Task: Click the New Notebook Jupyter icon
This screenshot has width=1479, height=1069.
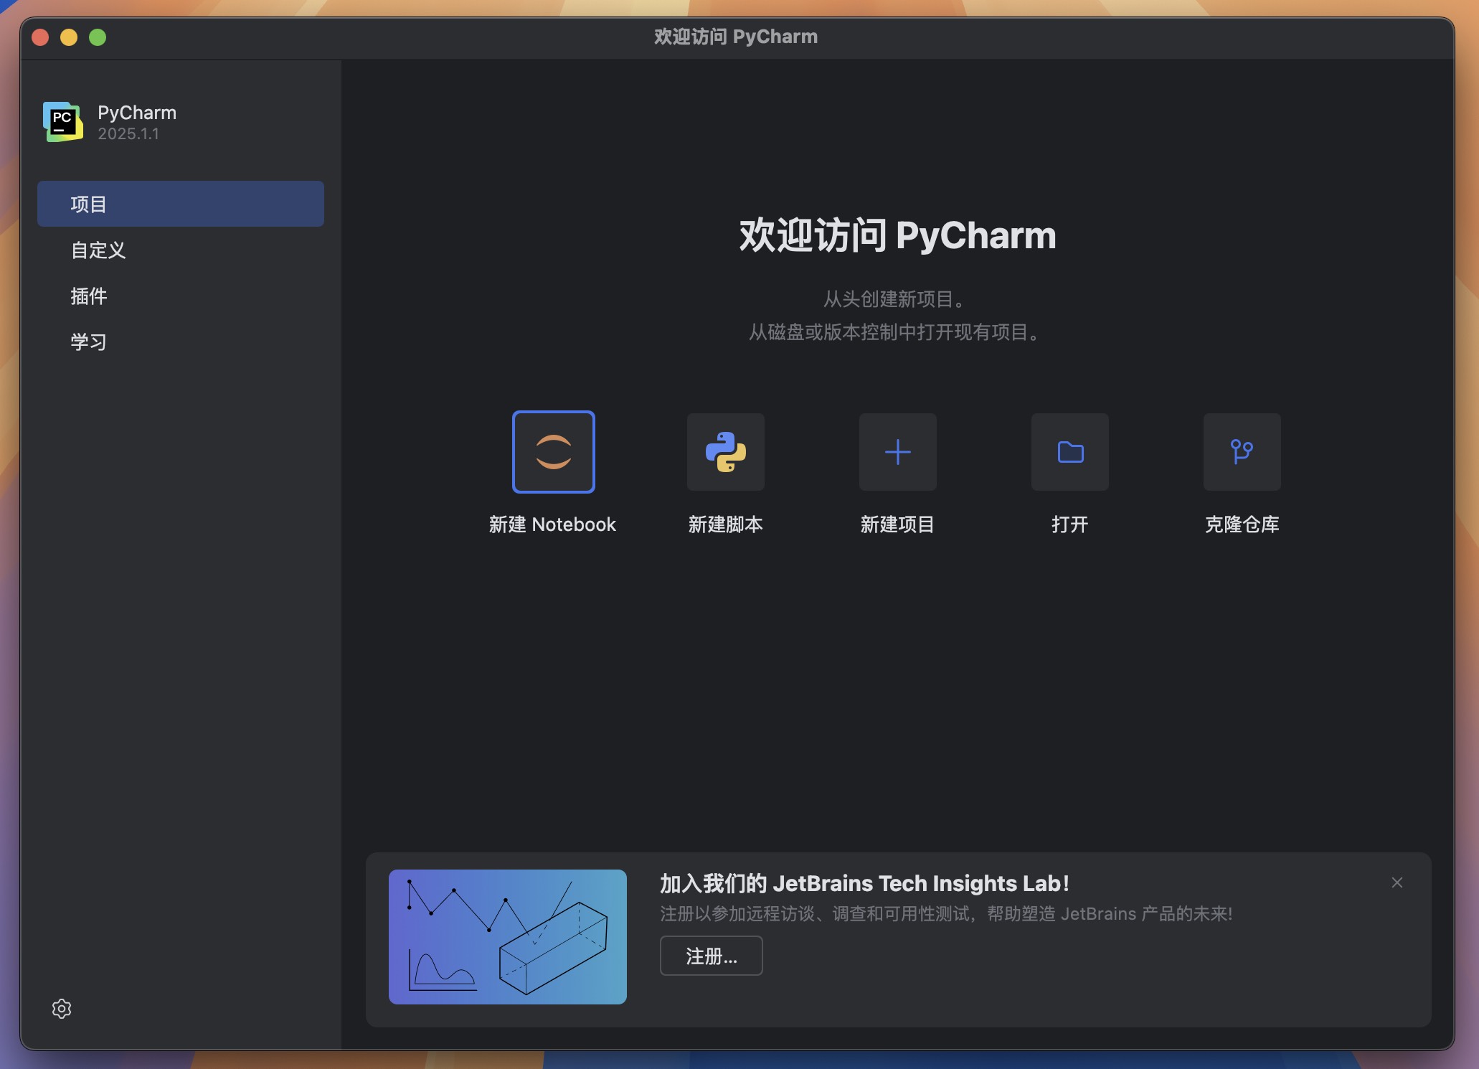Action: click(x=553, y=452)
